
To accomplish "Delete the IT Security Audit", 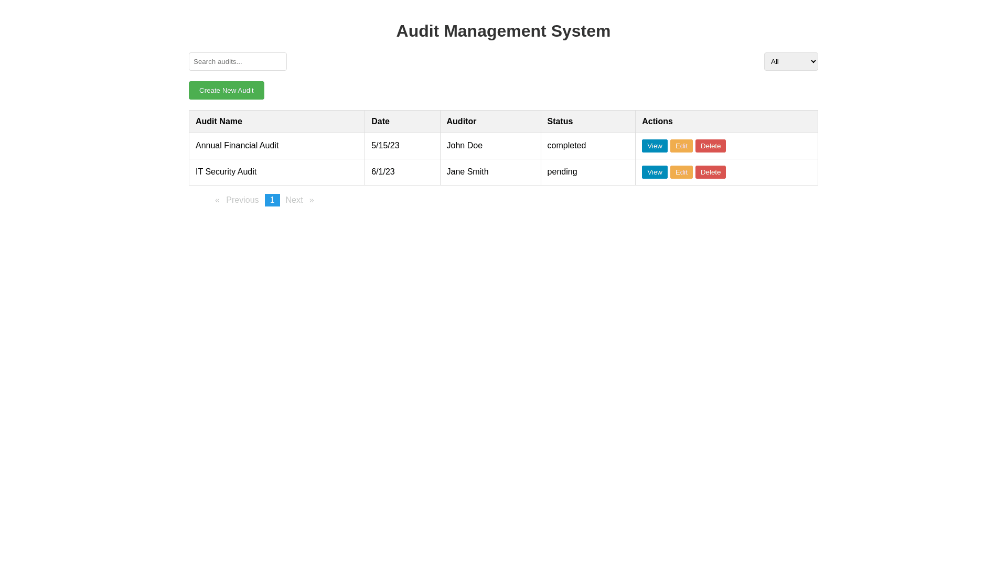I will tap(710, 172).
